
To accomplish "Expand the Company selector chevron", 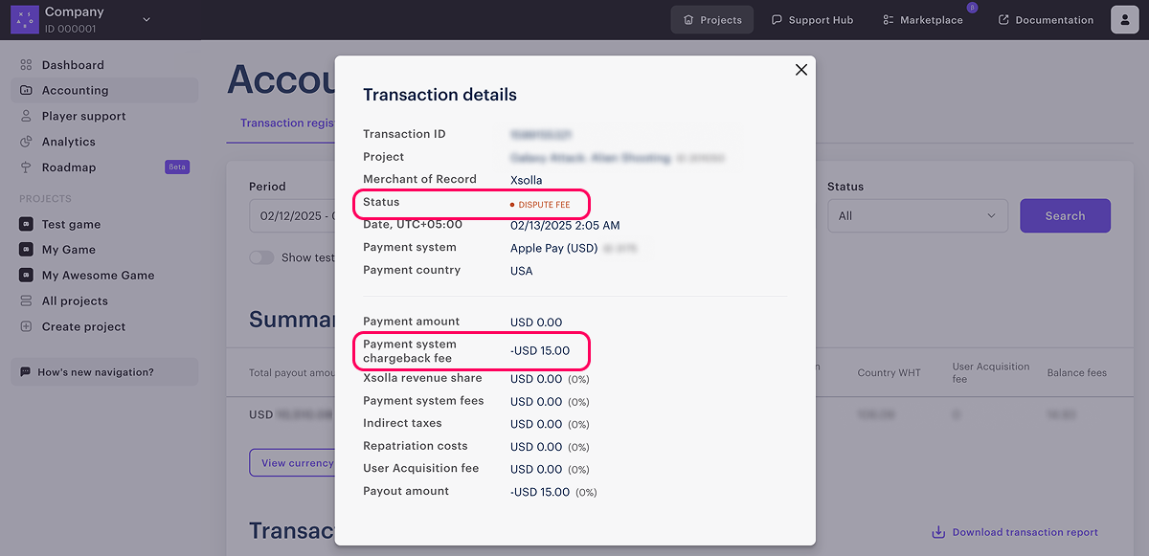I will 146,19.
